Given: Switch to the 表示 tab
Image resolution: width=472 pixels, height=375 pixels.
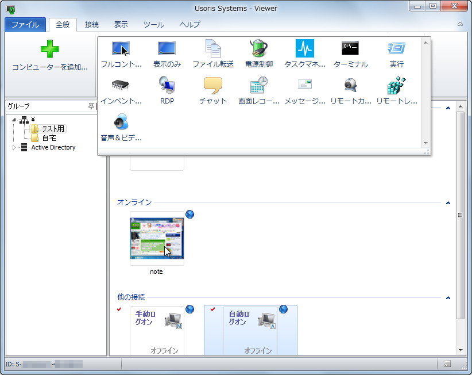Looking at the screenshot, I should click(121, 24).
